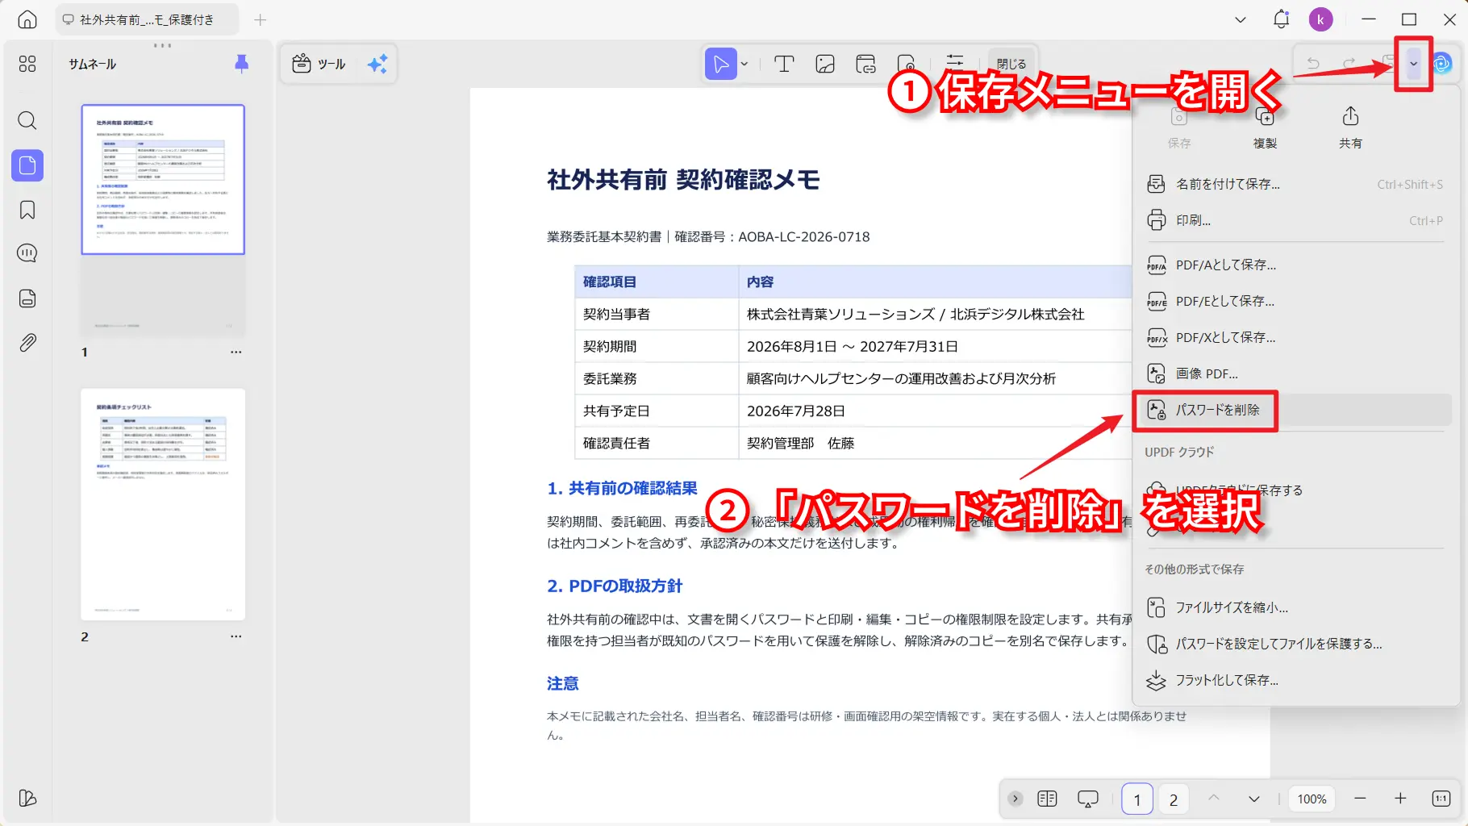Open the sliders settings icon in edit toolbar
Image resolution: width=1468 pixels, height=826 pixels.
point(955,61)
